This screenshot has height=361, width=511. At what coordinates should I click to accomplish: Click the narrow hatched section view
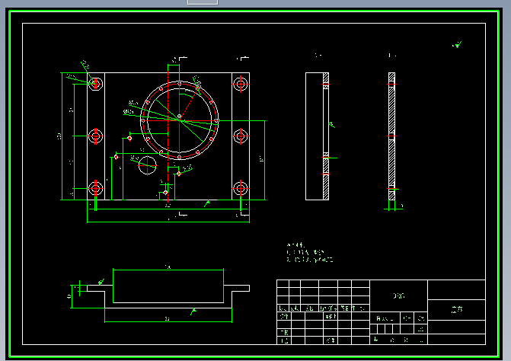pos(391,136)
